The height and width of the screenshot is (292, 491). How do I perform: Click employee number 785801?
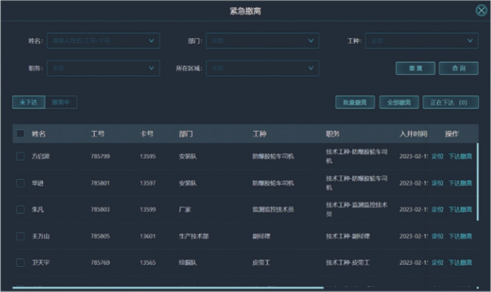[100, 183]
